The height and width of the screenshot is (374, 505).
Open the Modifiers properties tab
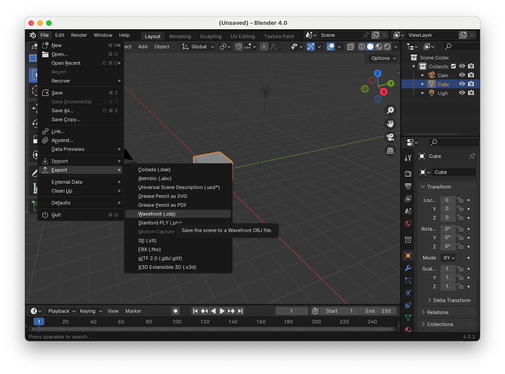pos(408,268)
